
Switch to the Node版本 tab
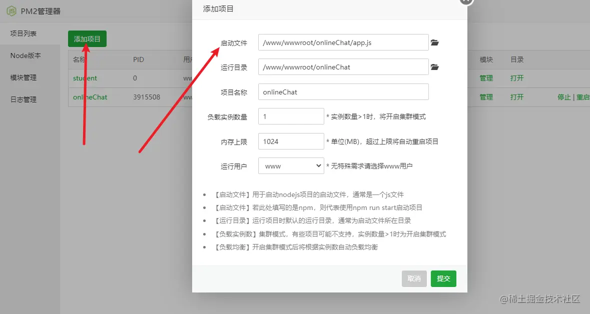(26, 55)
